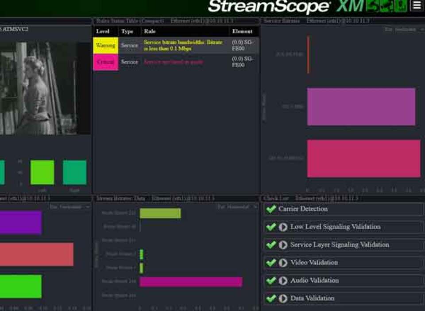Click the yellow Warning level cell
The image size is (425, 311).
coord(105,46)
